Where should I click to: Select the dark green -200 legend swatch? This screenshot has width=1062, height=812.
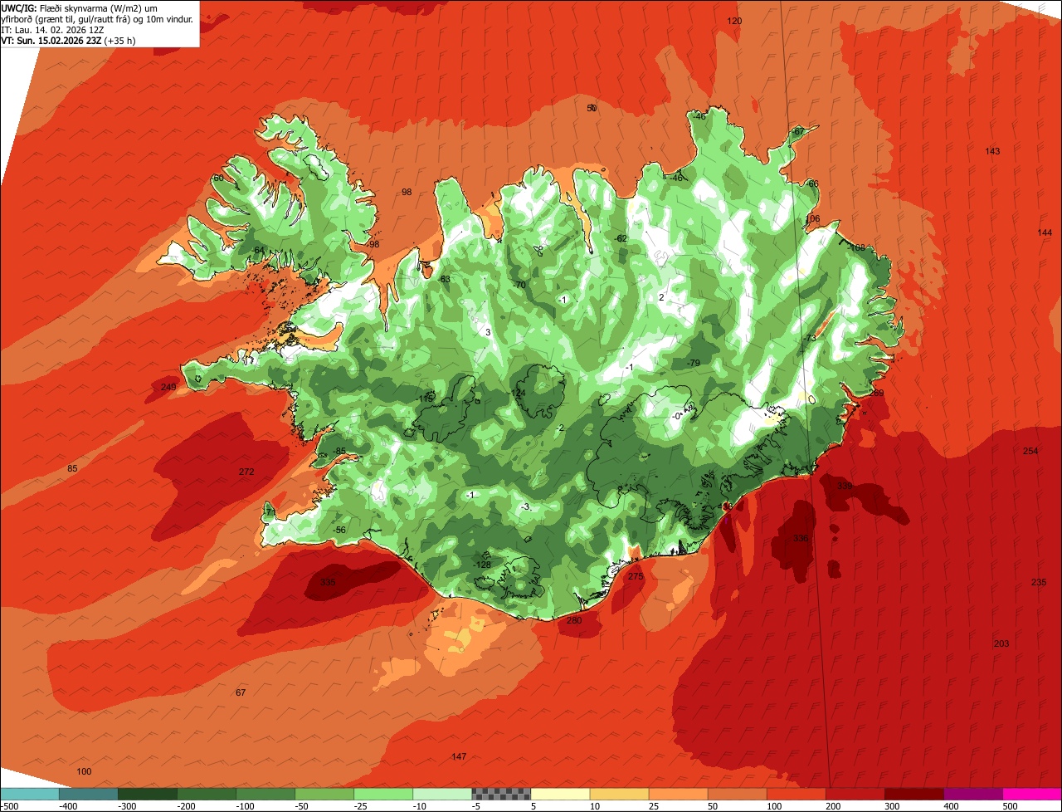click(206, 794)
